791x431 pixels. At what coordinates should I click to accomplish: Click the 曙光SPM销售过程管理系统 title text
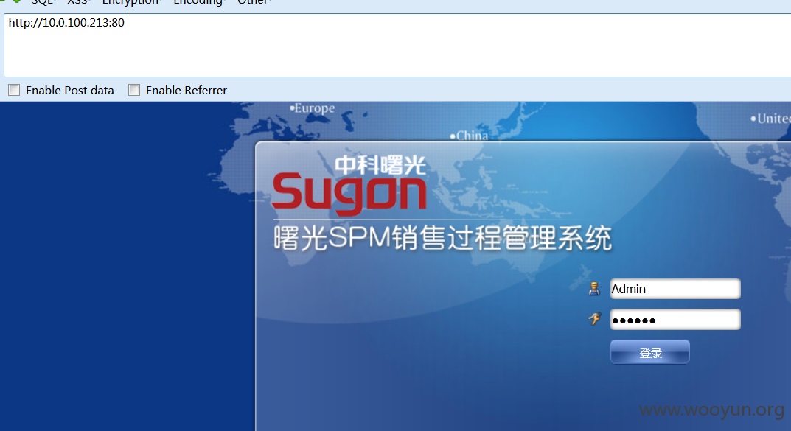pyautogui.click(x=442, y=239)
